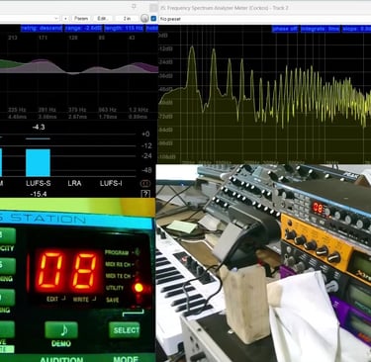Open the Param menu button
The height and width of the screenshot is (362, 371).
pos(81,19)
